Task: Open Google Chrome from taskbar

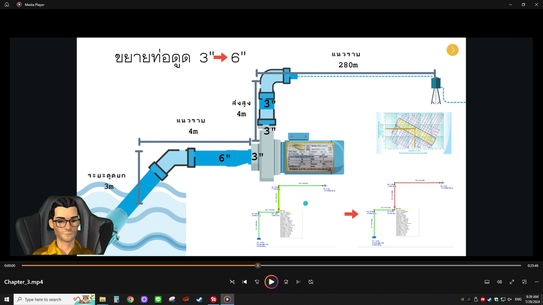Action: (x=130, y=299)
